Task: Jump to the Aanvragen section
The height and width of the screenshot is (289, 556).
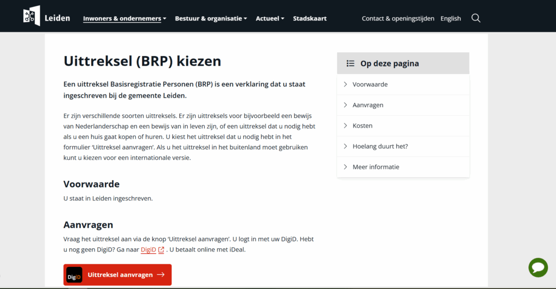Action: click(368, 105)
